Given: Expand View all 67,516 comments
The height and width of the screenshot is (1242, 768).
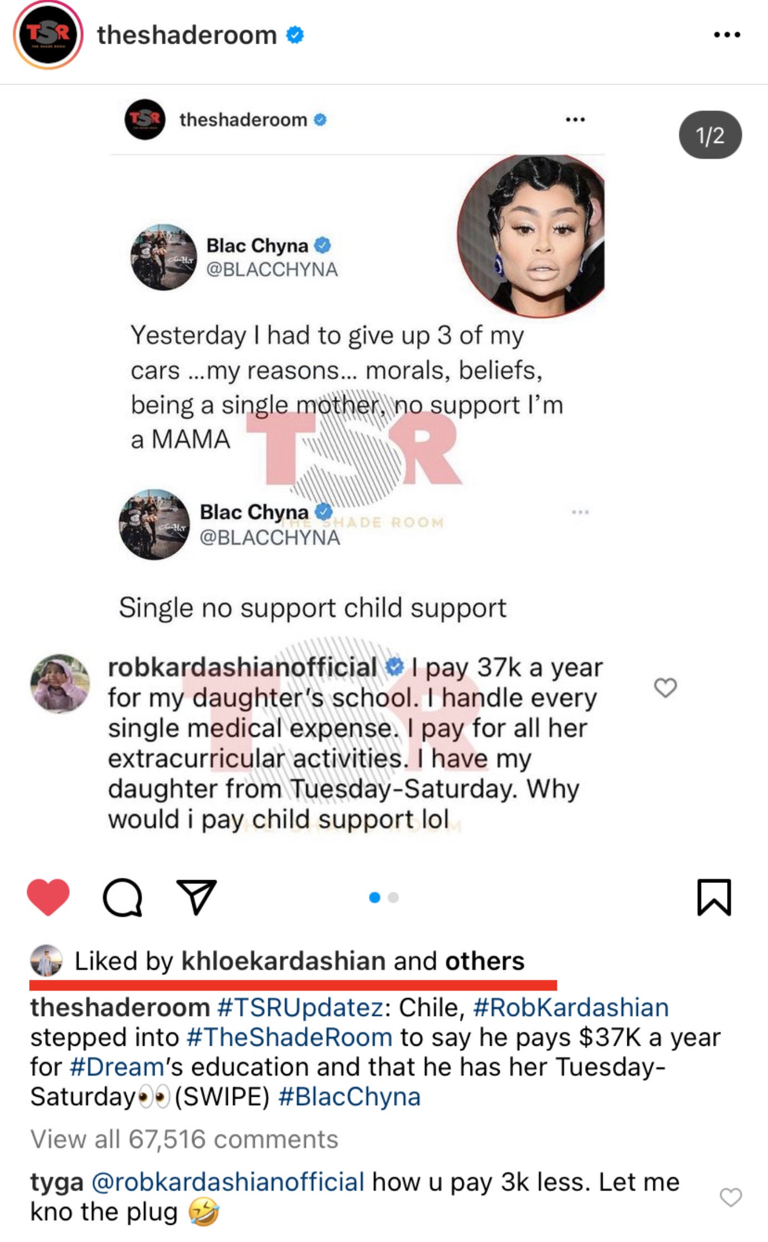Looking at the screenshot, I should pyautogui.click(x=184, y=1139).
